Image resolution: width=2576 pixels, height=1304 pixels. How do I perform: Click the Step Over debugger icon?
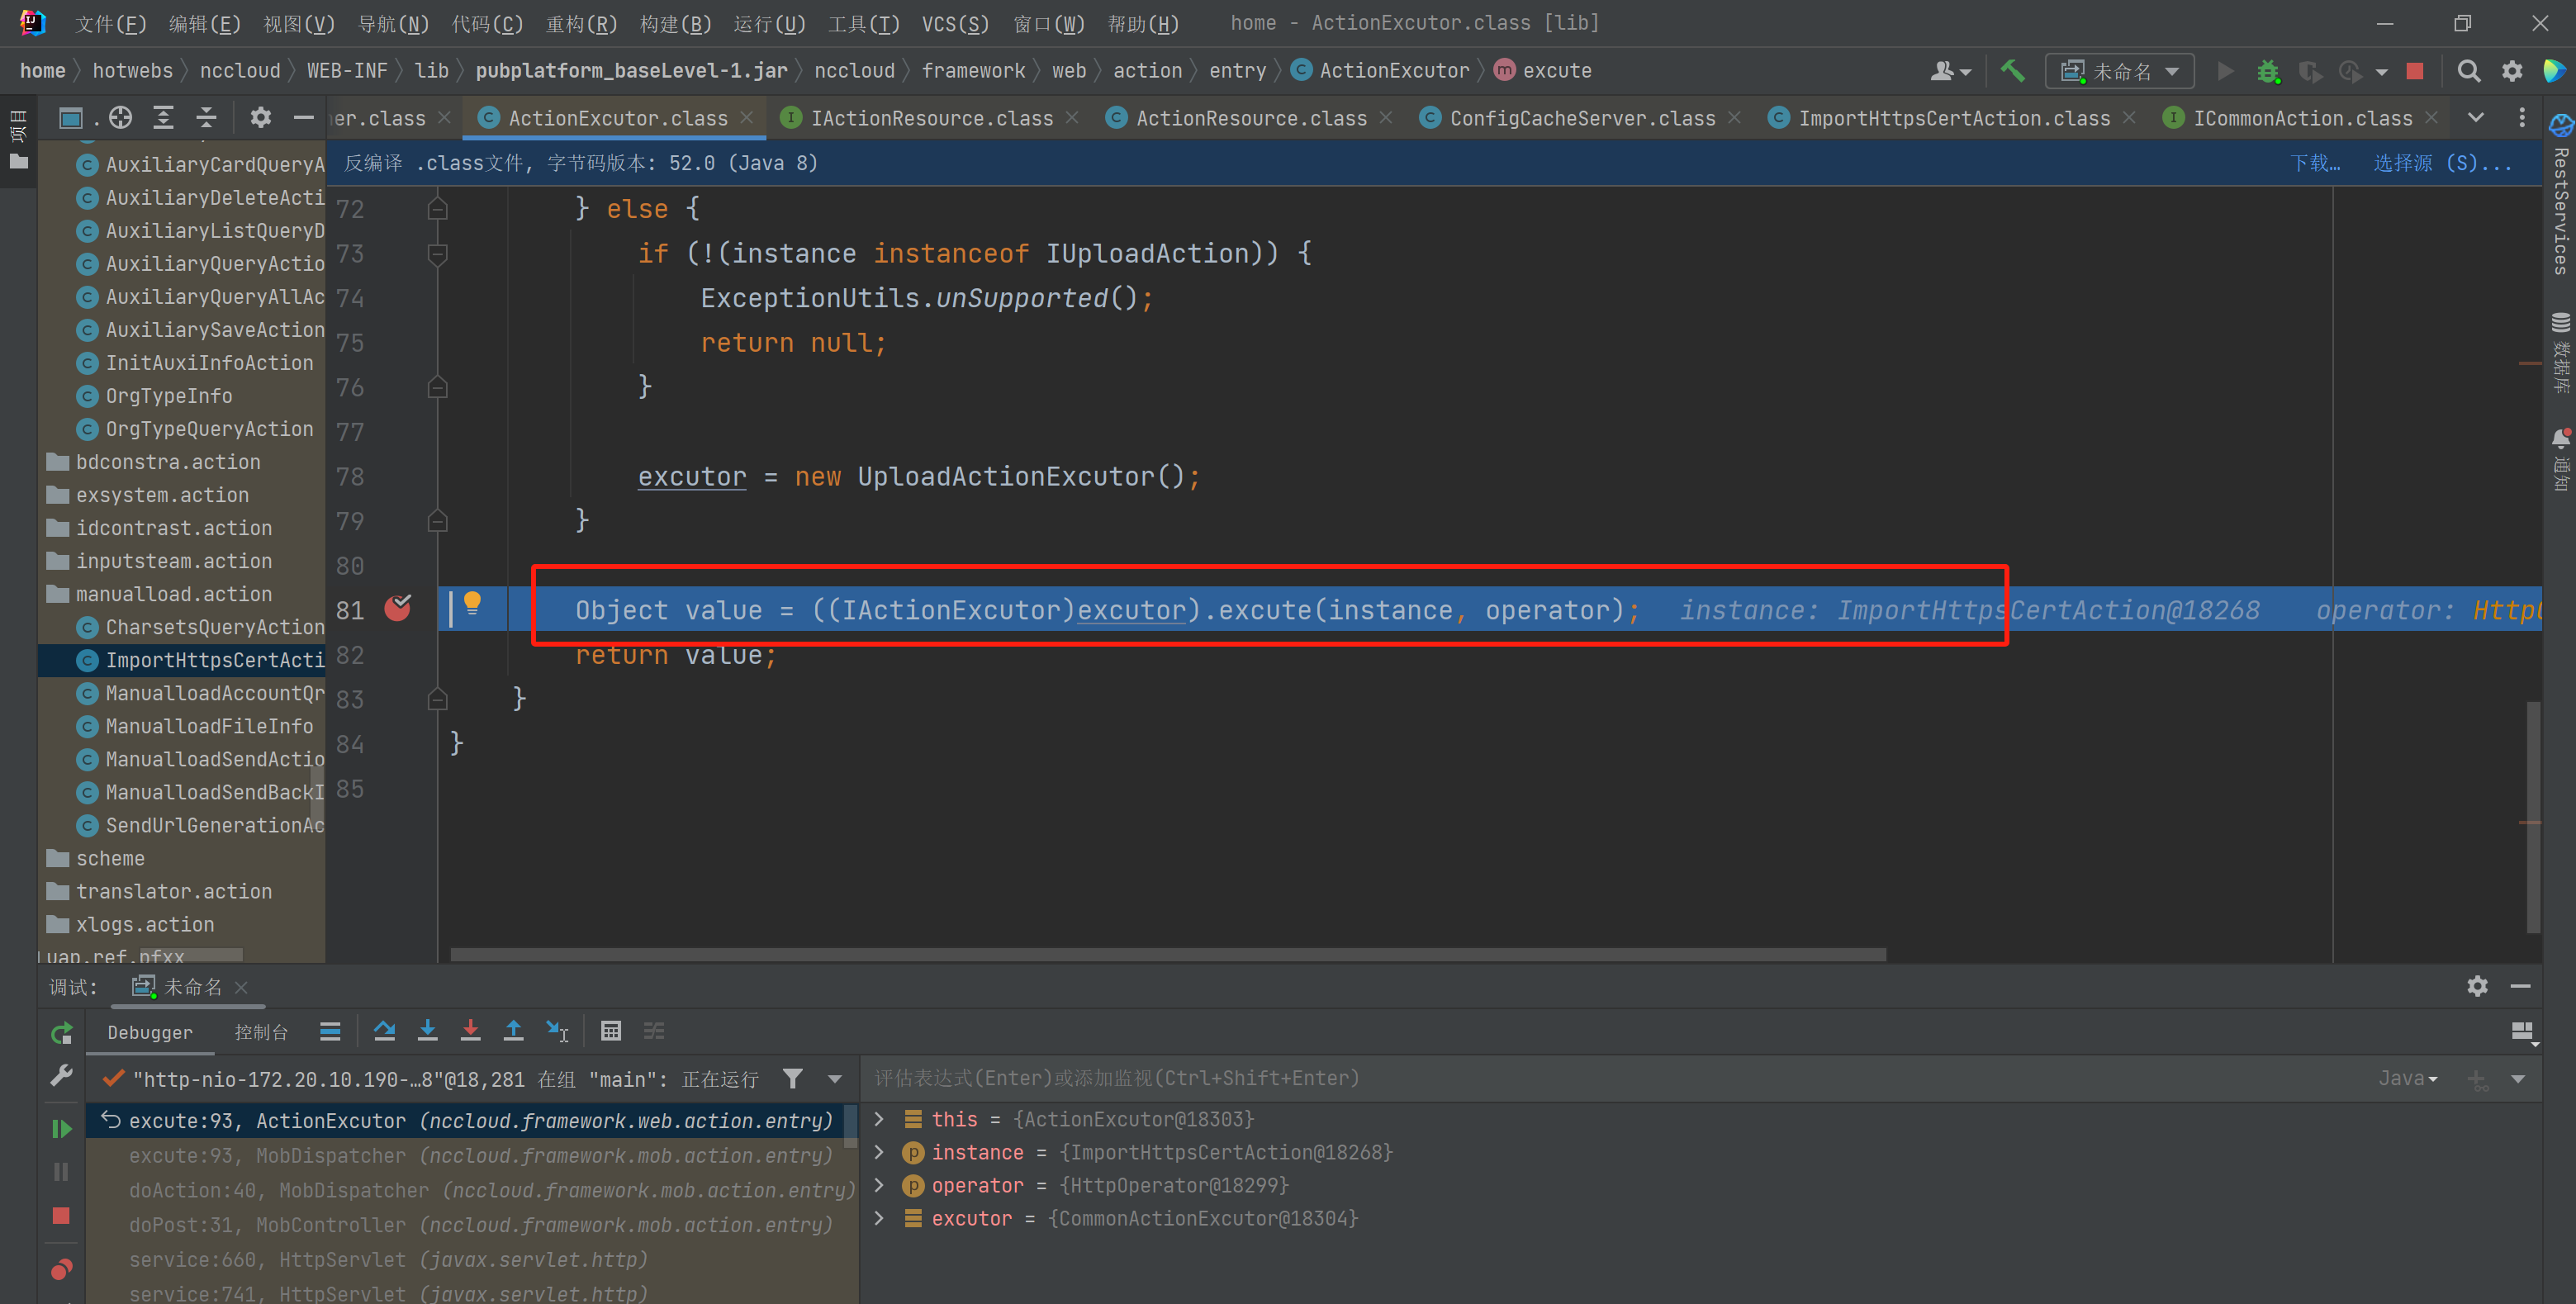pos(384,1031)
